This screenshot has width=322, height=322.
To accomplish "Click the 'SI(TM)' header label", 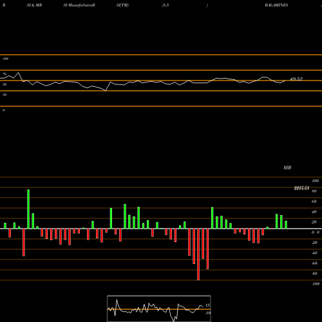I will (x=122, y=5).
